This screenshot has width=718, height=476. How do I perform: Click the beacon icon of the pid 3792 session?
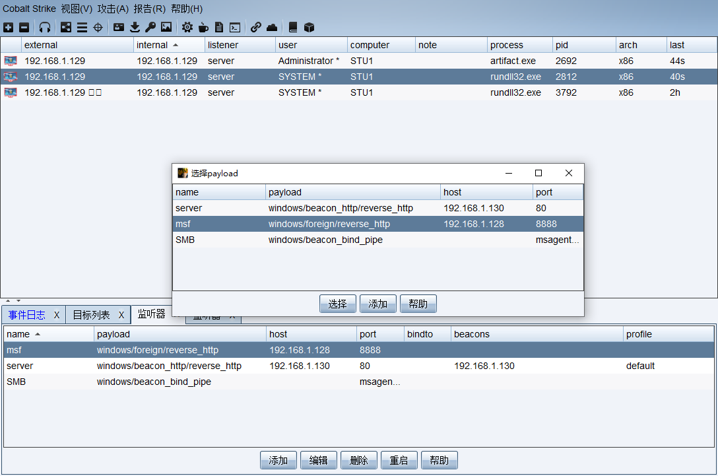click(x=11, y=92)
